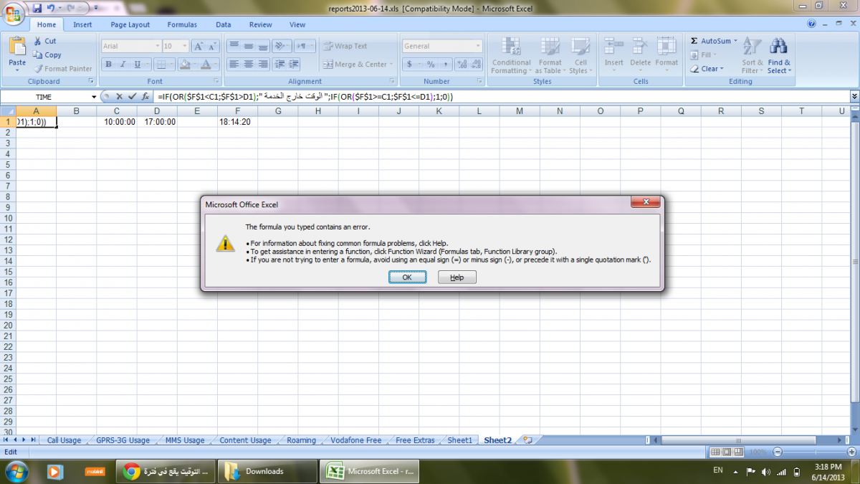Open the Data ribbon tab
This screenshot has height=484, width=860.
[224, 24]
